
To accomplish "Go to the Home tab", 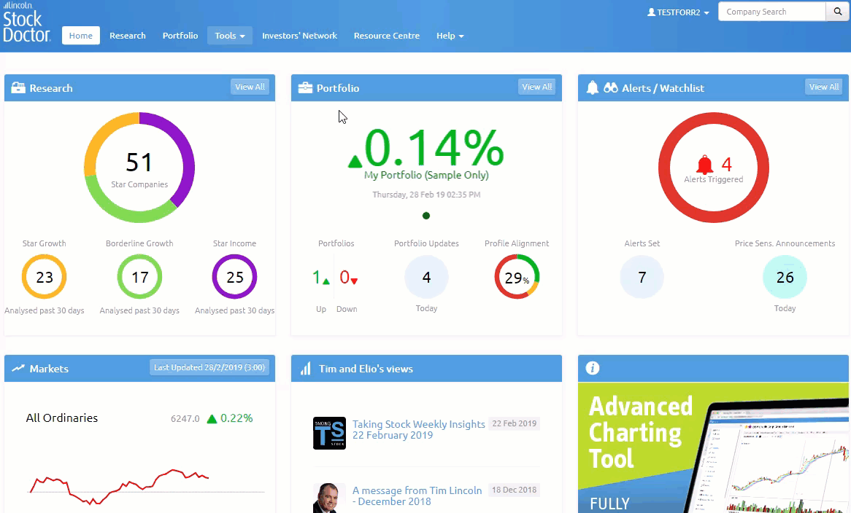I will coord(81,36).
